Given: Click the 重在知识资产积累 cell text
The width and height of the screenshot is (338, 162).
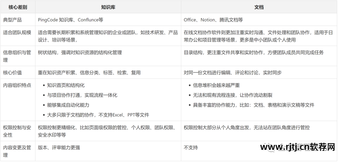Looking at the screenshot, I should 89,72.
